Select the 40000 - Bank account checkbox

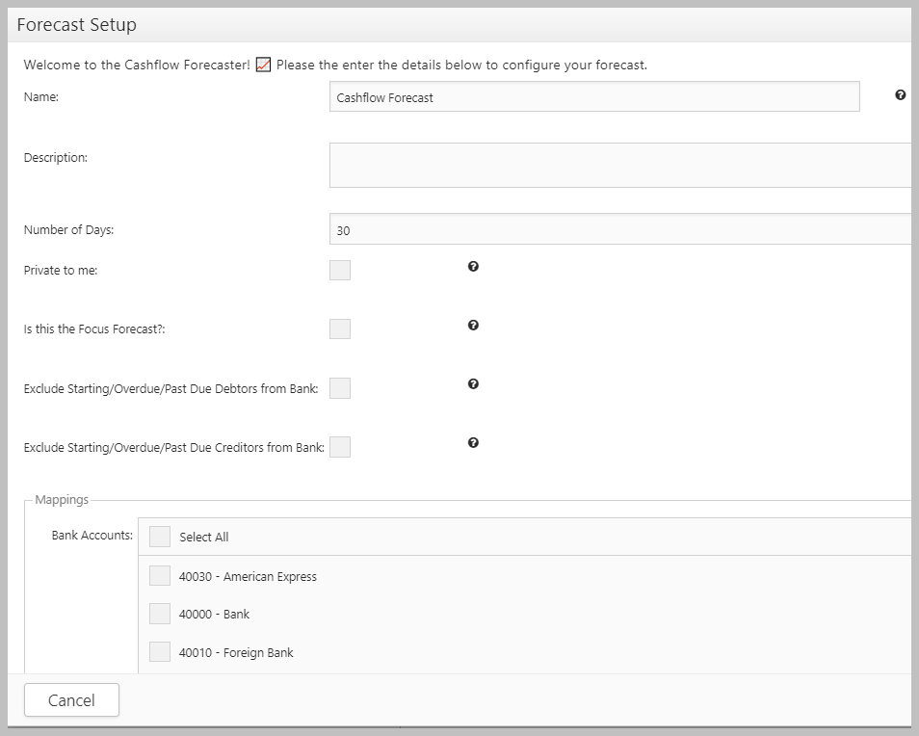tap(159, 614)
